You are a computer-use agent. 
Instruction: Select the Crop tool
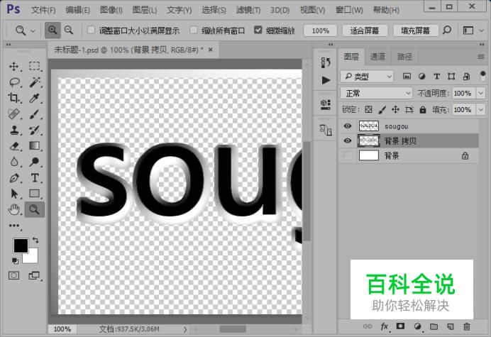tap(13, 98)
